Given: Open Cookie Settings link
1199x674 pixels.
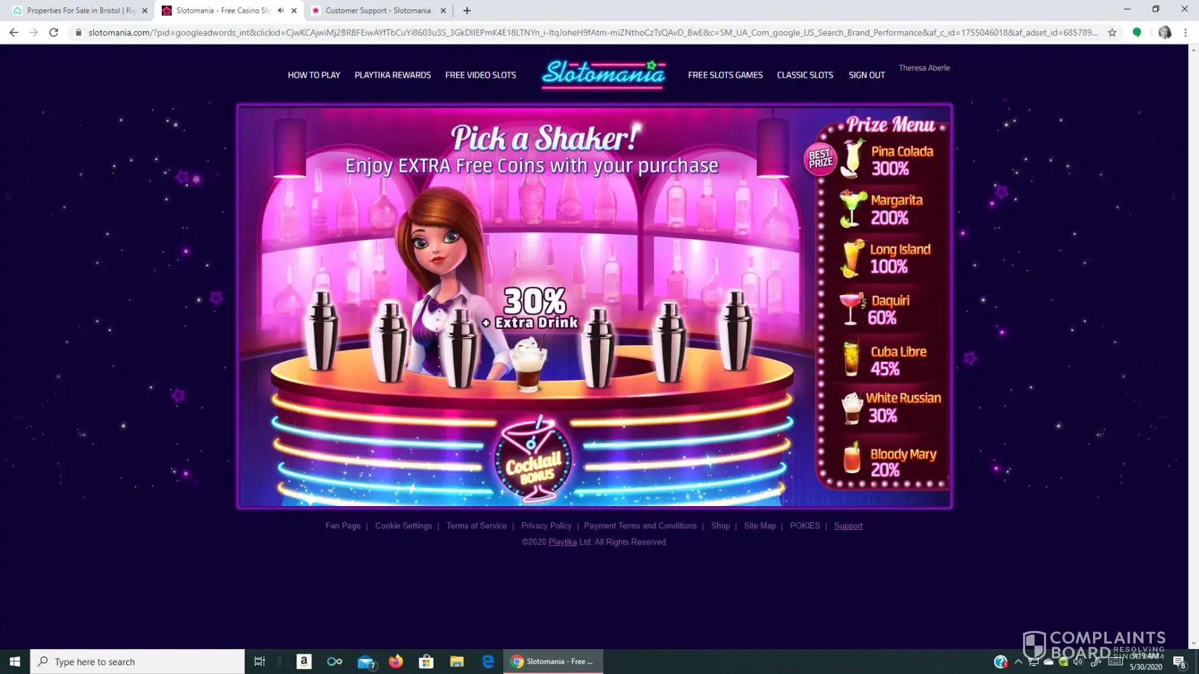Looking at the screenshot, I should pyautogui.click(x=403, y=526).
